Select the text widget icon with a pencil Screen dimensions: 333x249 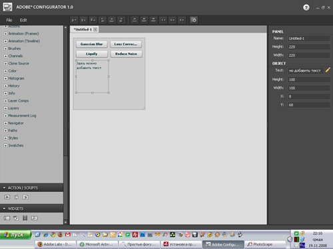16,218
